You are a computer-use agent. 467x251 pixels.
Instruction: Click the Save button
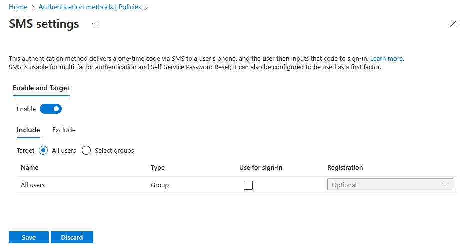coord(29,237)
